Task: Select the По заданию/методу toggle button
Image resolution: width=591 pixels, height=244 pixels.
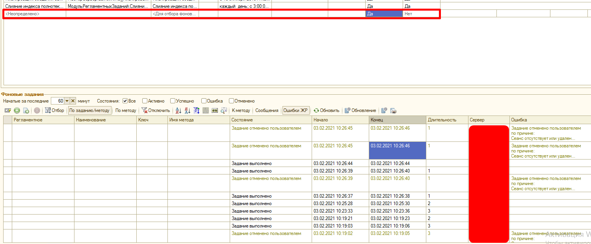Action: point(89,110)
